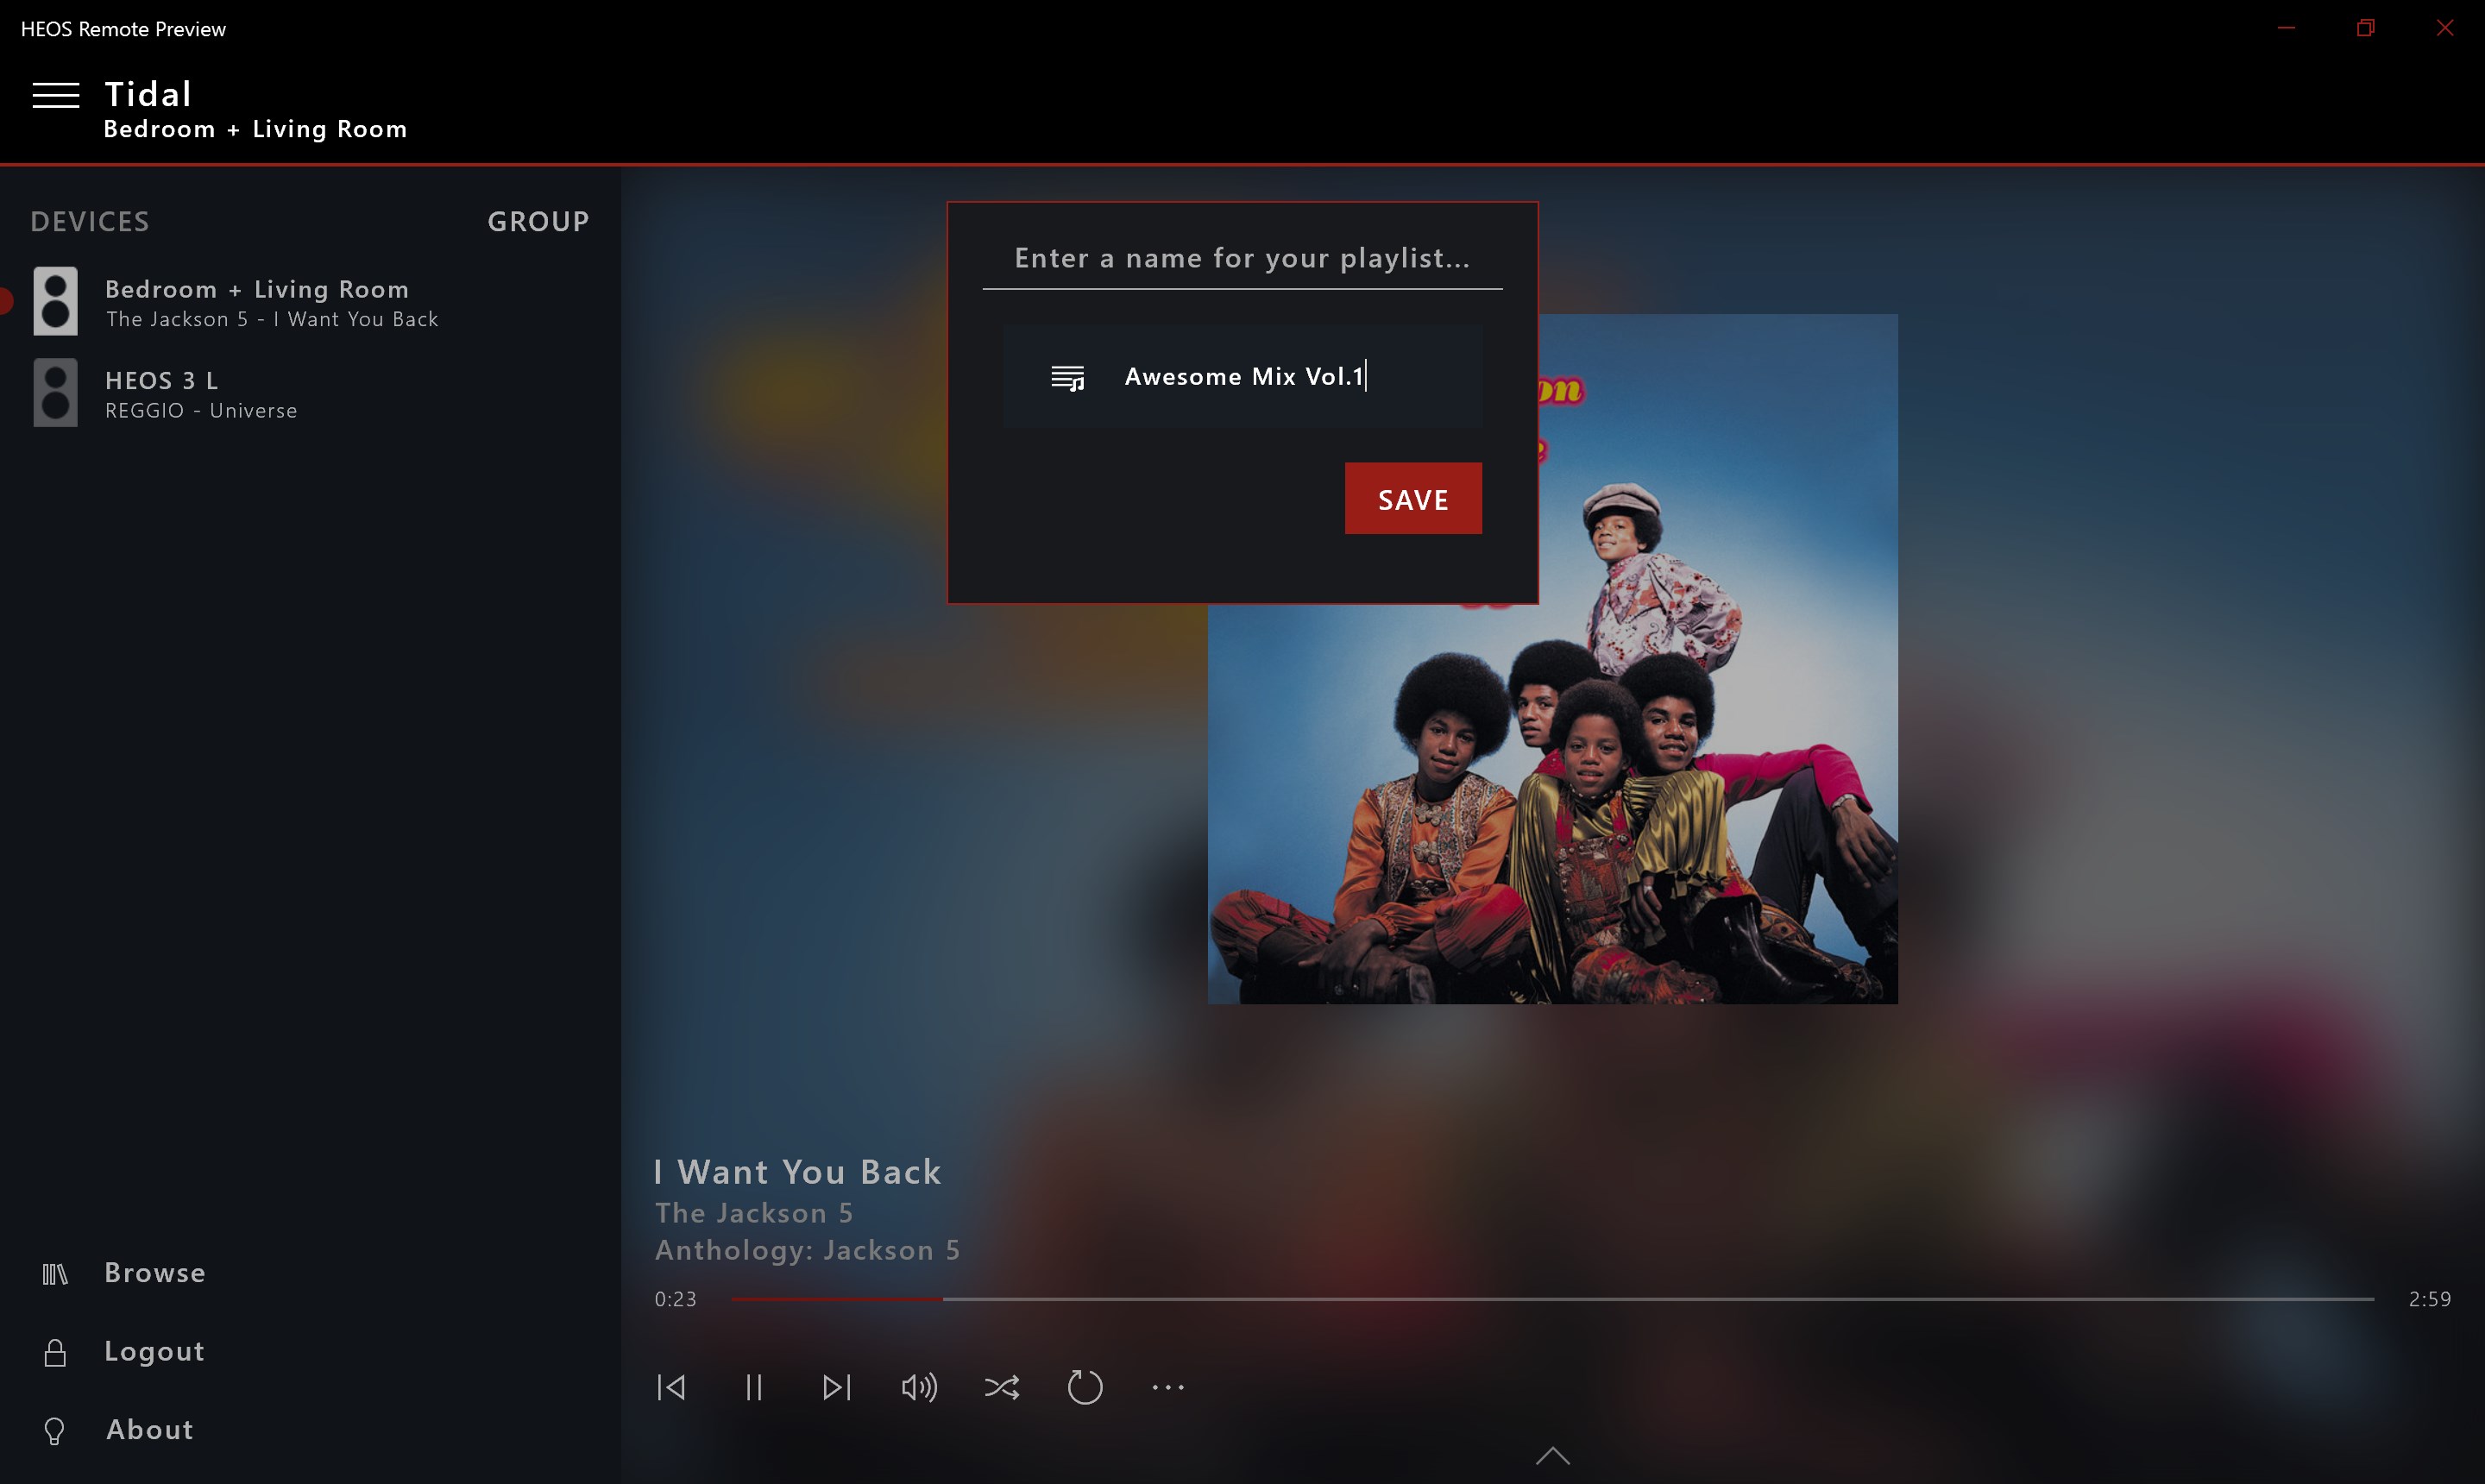
Task: Expand the now playing queue panel
Action: point(1552,1457)
